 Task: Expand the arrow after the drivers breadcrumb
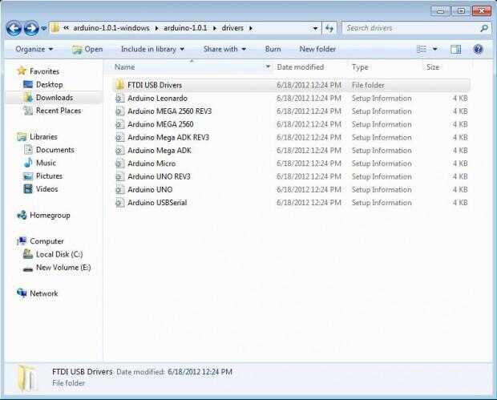coord(251,28)
